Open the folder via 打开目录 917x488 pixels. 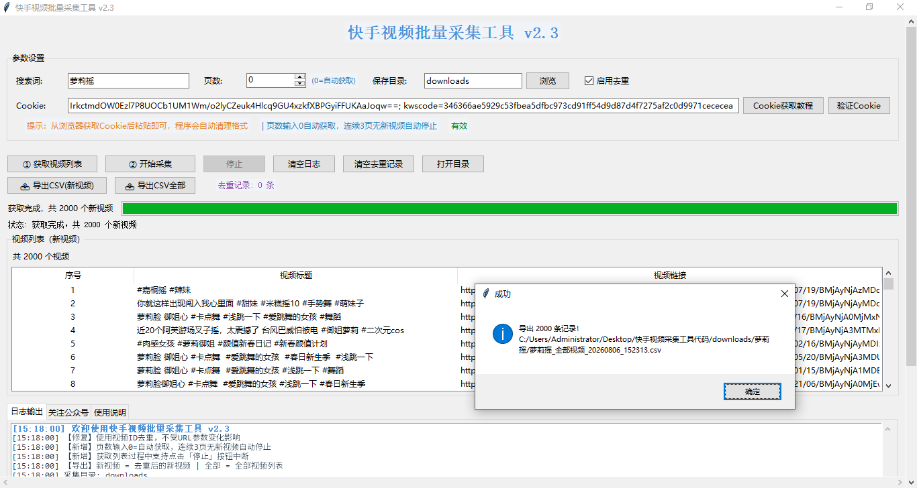453,164
